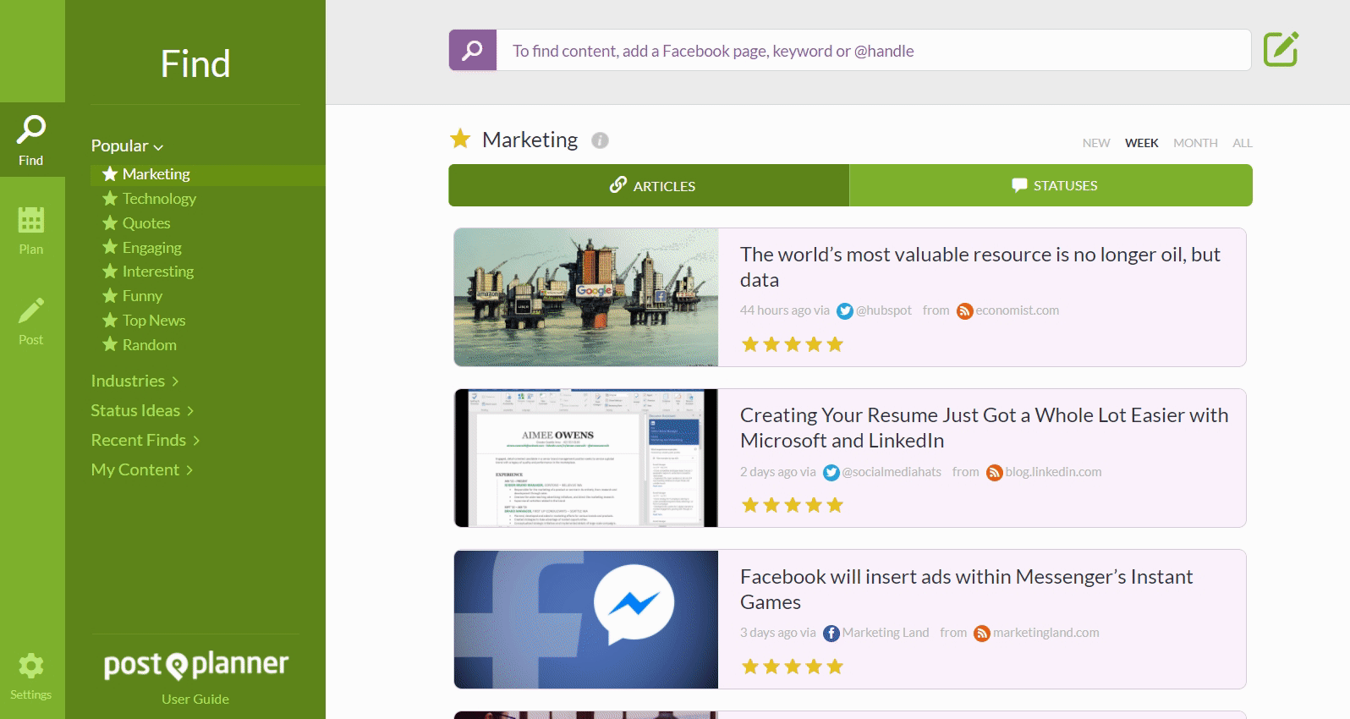Filter content by NEW
This screenshot has width=1350, height=719.
(1096, 143)
